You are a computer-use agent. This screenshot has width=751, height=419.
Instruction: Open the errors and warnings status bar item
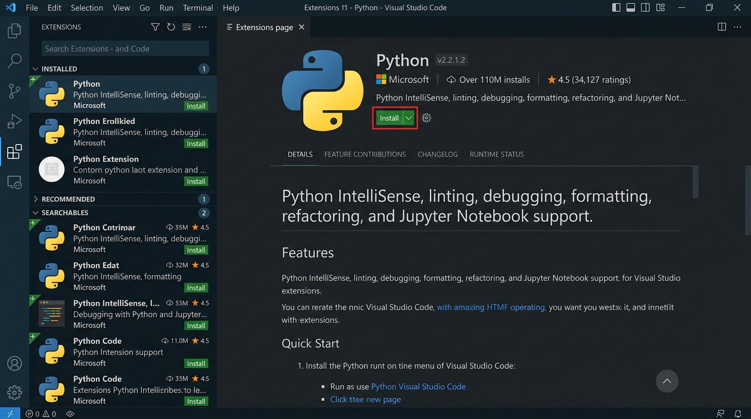click(x=41, y=414)
